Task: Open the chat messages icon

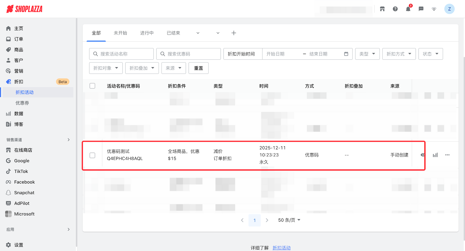Action: tap(421, 9)
